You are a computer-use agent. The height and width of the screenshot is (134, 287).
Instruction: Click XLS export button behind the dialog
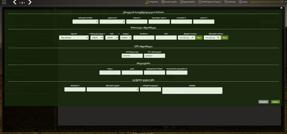tap(174, 127)
